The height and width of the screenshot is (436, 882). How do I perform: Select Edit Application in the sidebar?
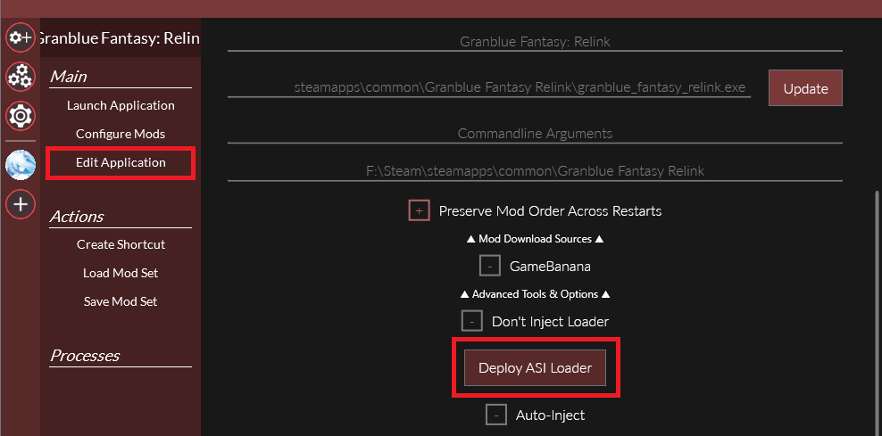pyautogui.click(x=121, y=162)
